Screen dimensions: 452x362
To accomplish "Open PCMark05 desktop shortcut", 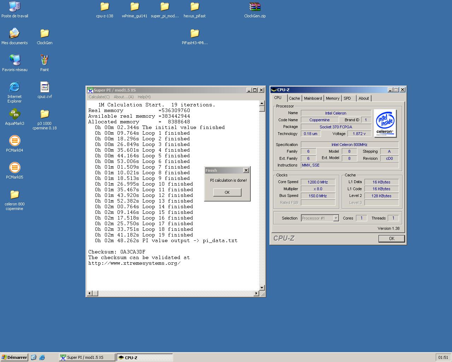I will point(14,171).
